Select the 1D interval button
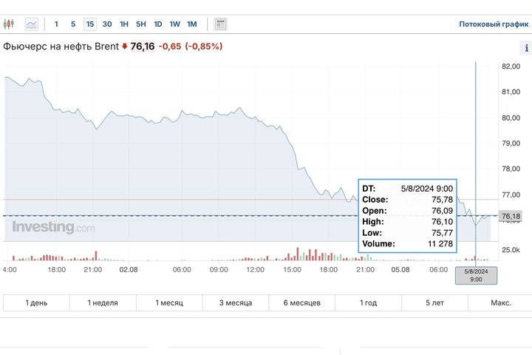The width and height of the screenshot is (532, 355). pyautogui.click(x=157, y=24)
